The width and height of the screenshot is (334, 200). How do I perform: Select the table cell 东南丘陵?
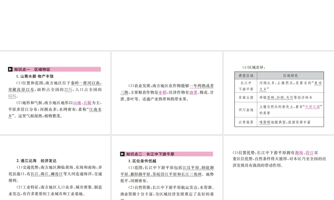[246, 98]
